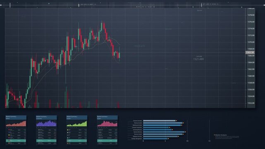265x149 pixels.
Task: Click the 1521.489 value label on chart
Action: click(198, 59)
